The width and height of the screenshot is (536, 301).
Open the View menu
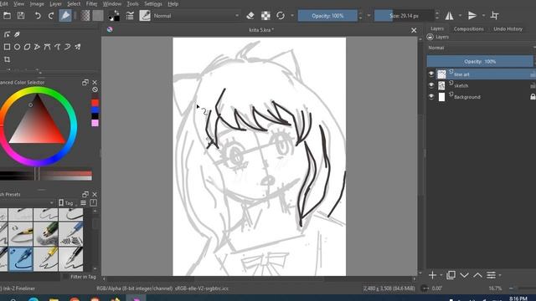(18, 3)
